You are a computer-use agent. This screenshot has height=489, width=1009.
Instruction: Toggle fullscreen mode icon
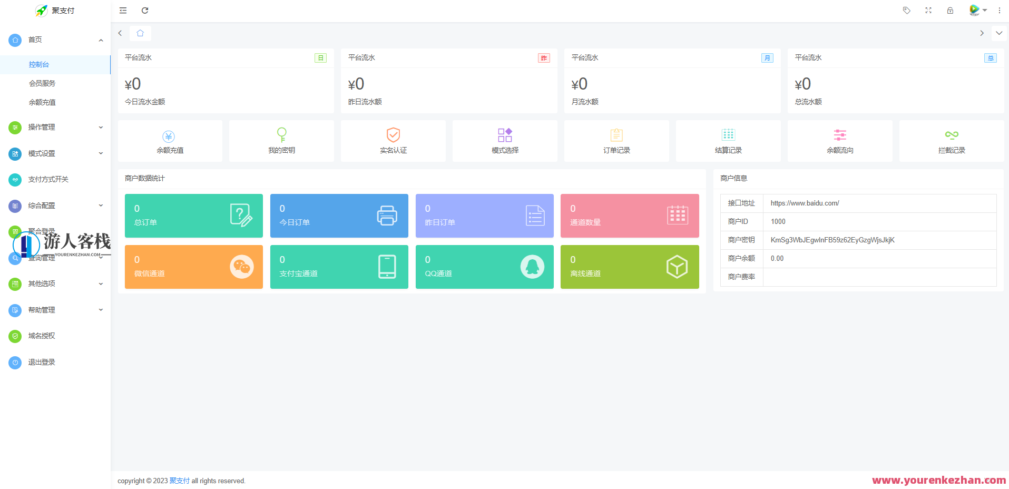pyautogui.click(x=928, y=11)
